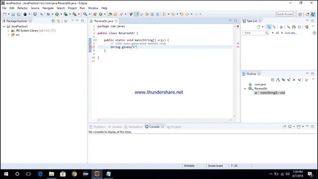Collapse the JavaPractice1 project node
Screen dimensions: 318x179
[x=4, y=26]
